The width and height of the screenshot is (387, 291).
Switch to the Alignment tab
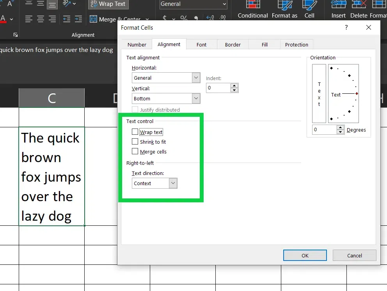(x=169, y=44)
